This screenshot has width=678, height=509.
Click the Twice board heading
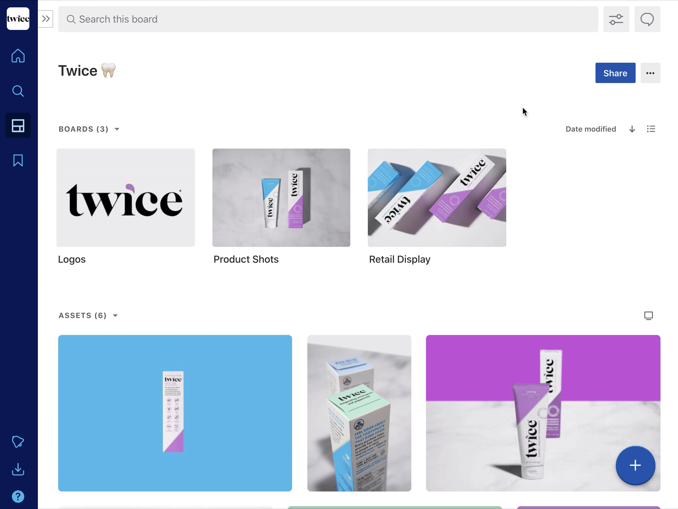pos(87,71)
